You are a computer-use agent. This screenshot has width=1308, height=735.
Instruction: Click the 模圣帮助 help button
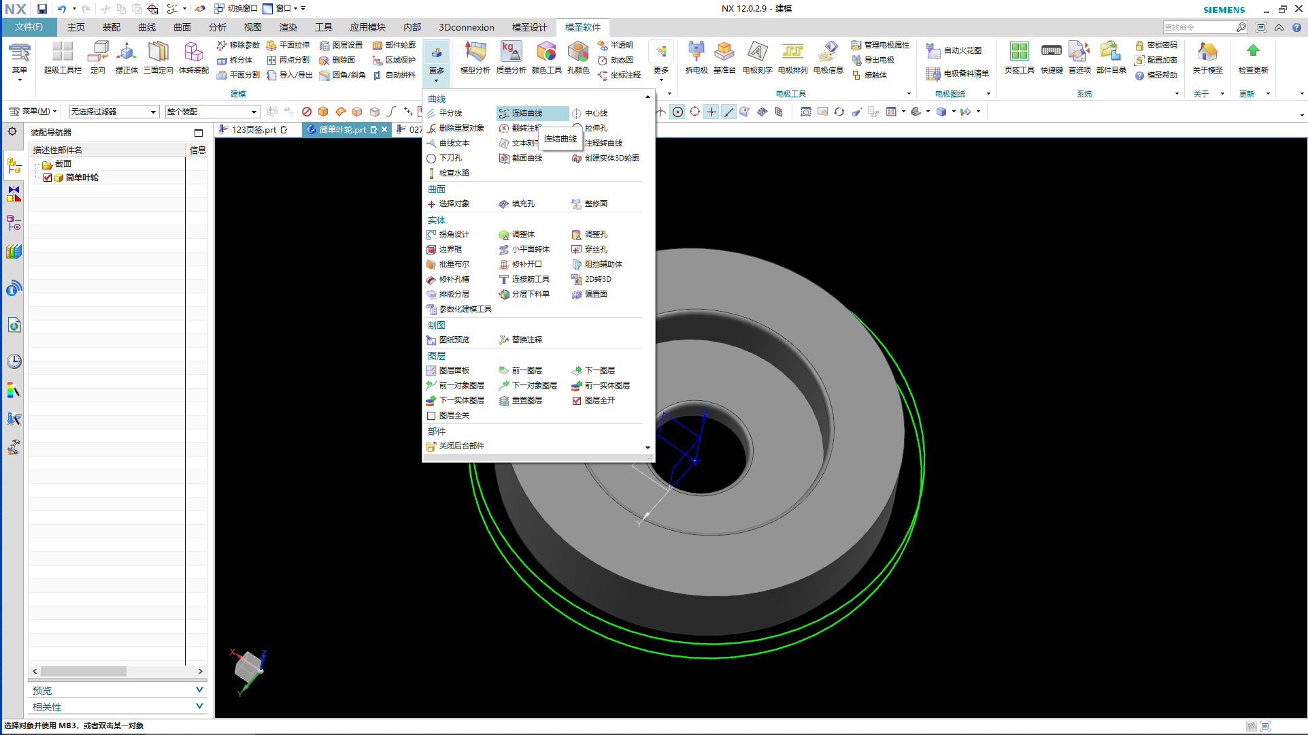tap(1156, 75)
